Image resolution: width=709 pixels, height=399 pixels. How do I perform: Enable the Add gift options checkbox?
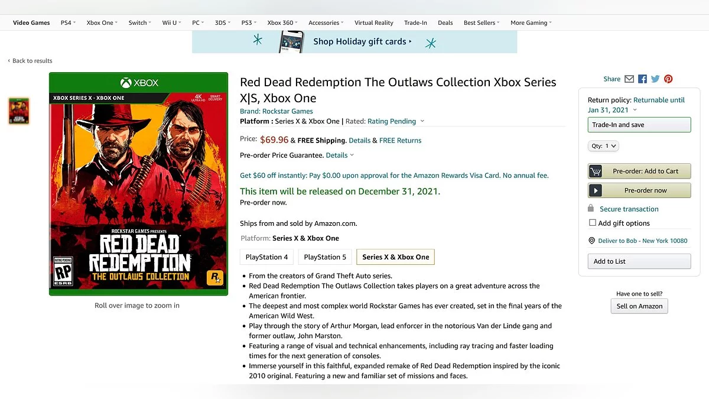[593, 223]
